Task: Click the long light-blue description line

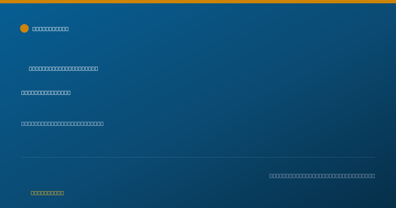Action: (62, 123)
